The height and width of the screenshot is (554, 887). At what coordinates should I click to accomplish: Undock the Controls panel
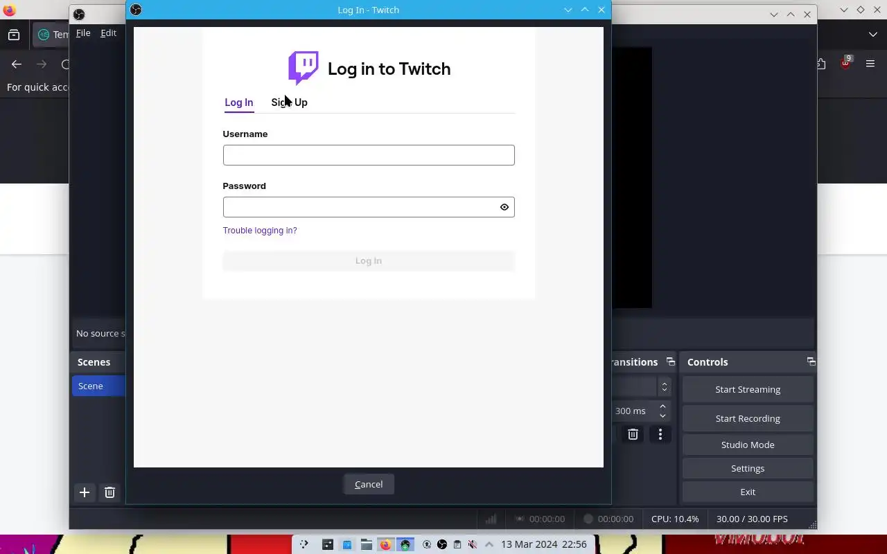pyautogui.click(x=811, y=361)
